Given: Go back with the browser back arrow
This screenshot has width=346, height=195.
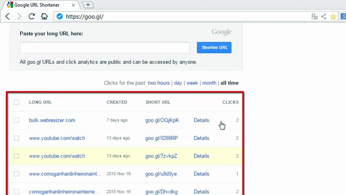Looking at the screenshot, I should click(8, 17).
